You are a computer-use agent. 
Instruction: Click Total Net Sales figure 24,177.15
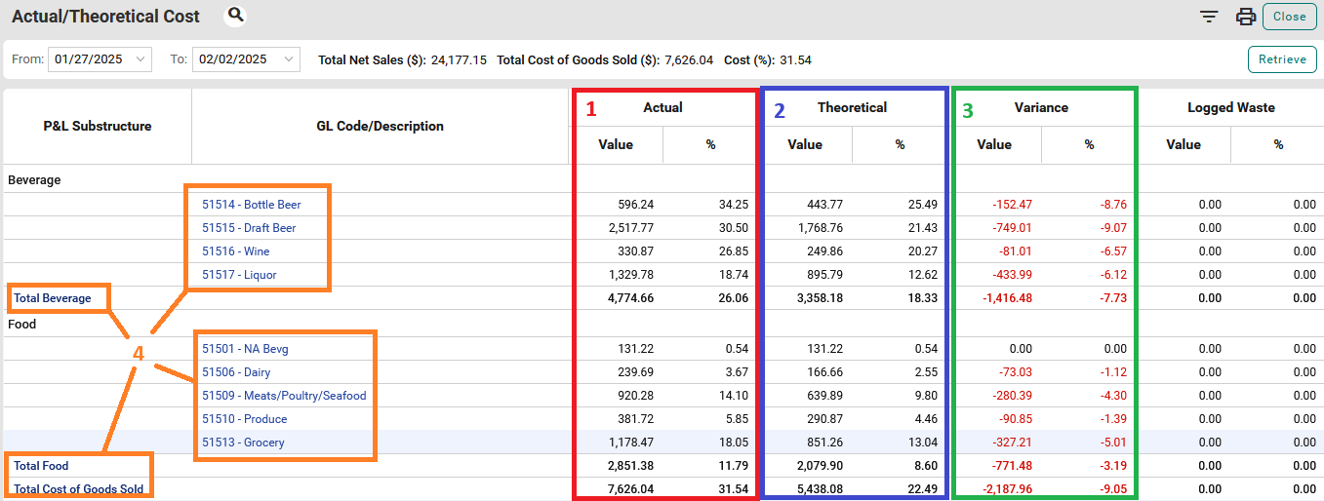point(459,59)
